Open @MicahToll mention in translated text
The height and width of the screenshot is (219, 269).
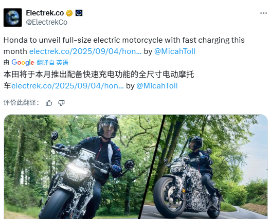click(157, 86)
